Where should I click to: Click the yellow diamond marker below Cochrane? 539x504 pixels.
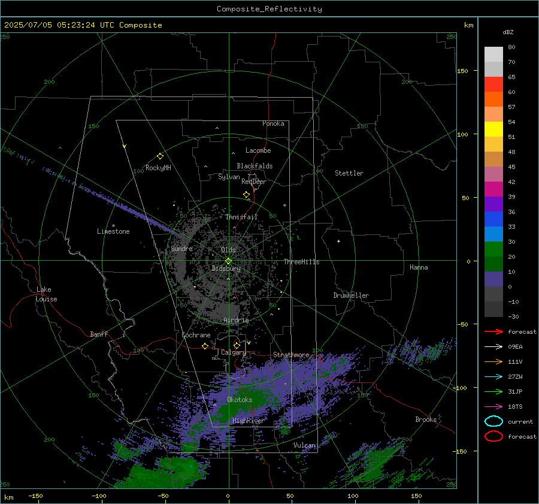pyautogui.click(x=205, y=346)
